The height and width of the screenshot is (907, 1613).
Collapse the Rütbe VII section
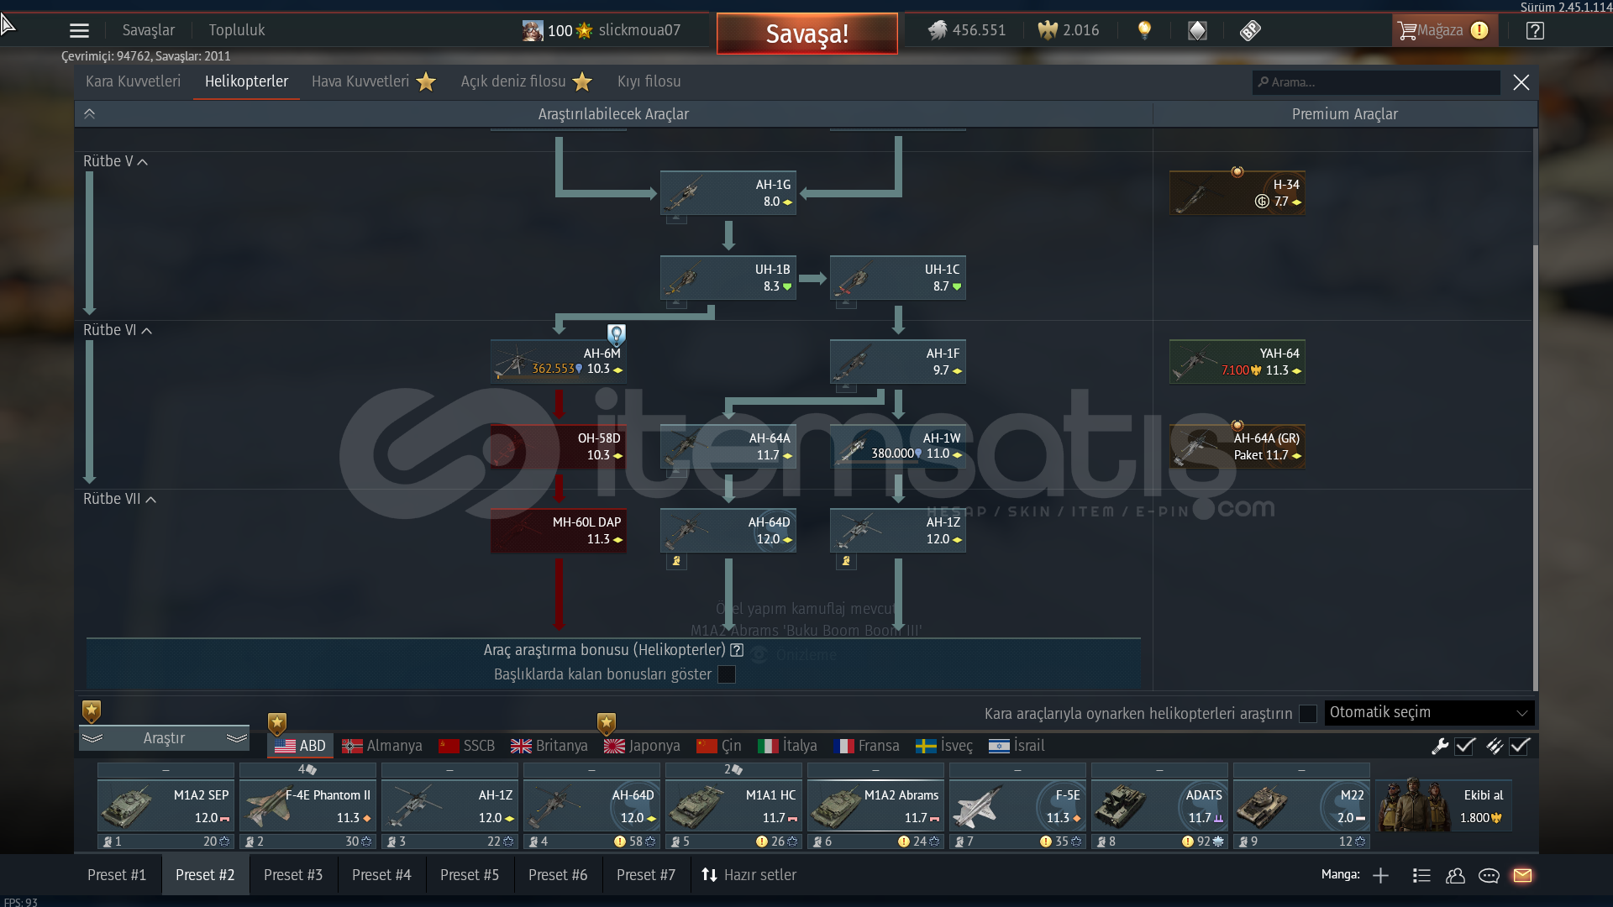[x=119, y=499]
